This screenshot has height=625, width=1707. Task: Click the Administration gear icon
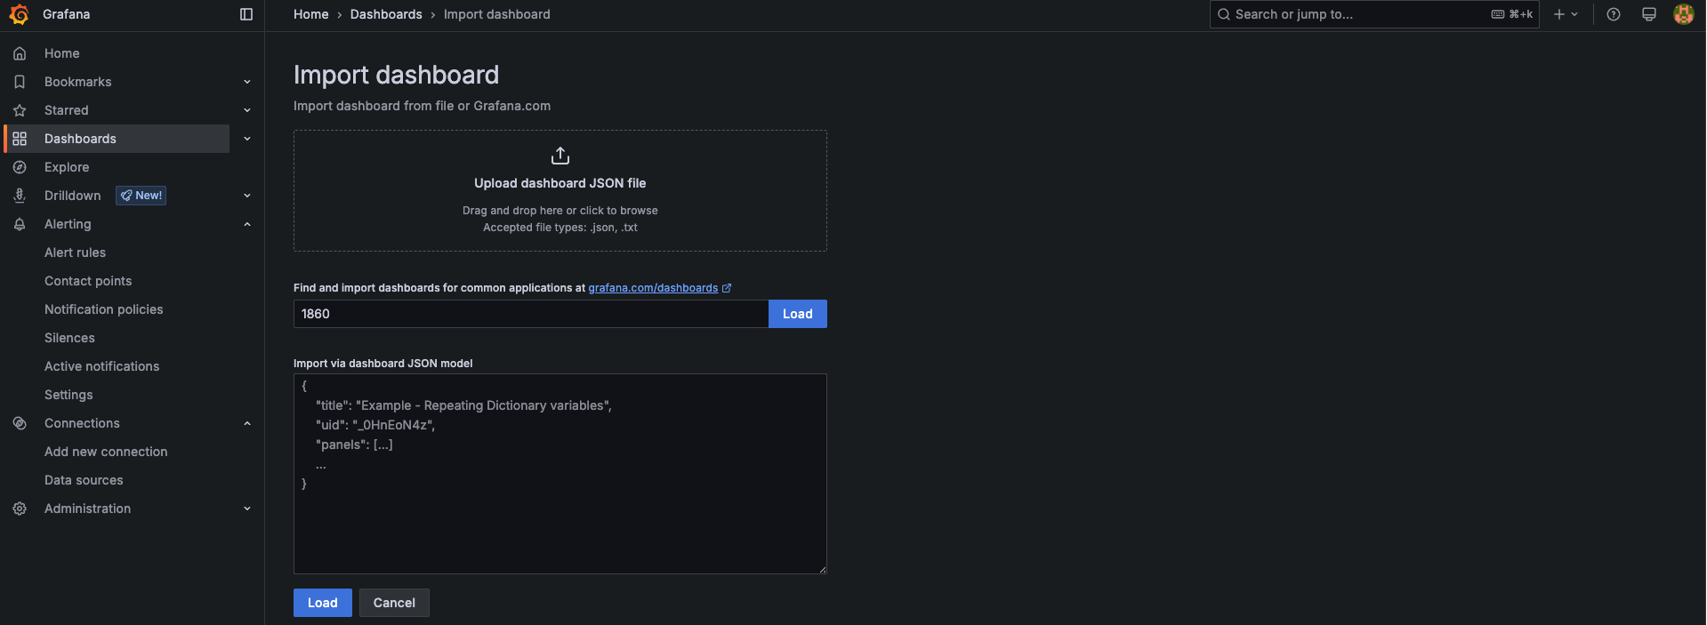(x=20, y=509)
